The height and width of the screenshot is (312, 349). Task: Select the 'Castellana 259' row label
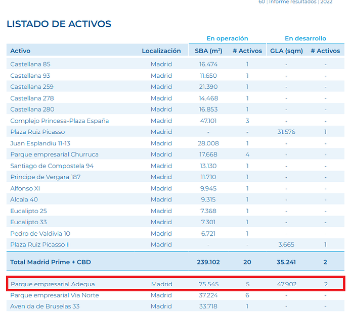[x=32, y=87]
